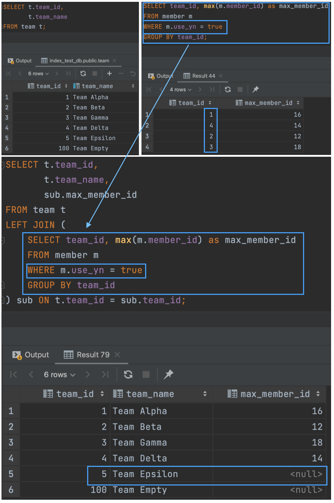Select the Result 79 tab
The height and width of the screenshot is (503, 334).
tap(86, 355)
